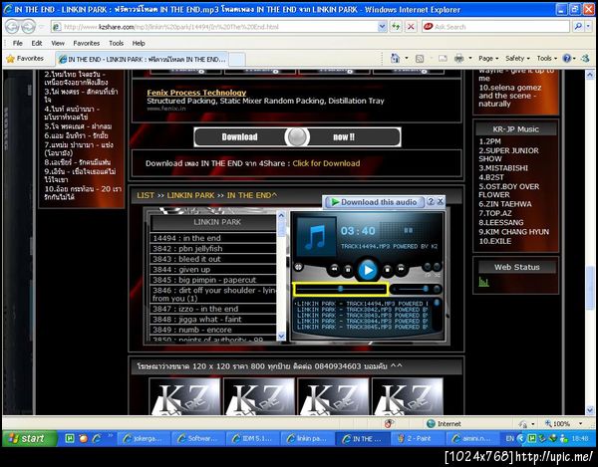598x467 pixels.
Task: Open the LINKIN PARK breadcrumb link
Action: click(x=190, y=195)
